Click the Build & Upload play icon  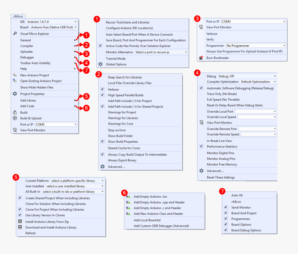coord(15,118)
